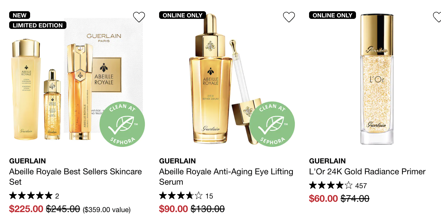Viewport: 441px width, 223px height.
Task: View the eye serum bottle image
Action: [x=226, y=79]
